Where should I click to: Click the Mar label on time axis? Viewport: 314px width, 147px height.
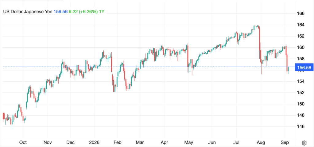140,143
